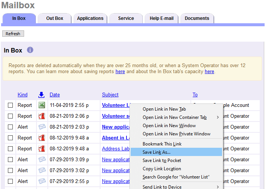Tick checkbox for Address Lab report row
The image size is (271, 189).
coord(11,148)
